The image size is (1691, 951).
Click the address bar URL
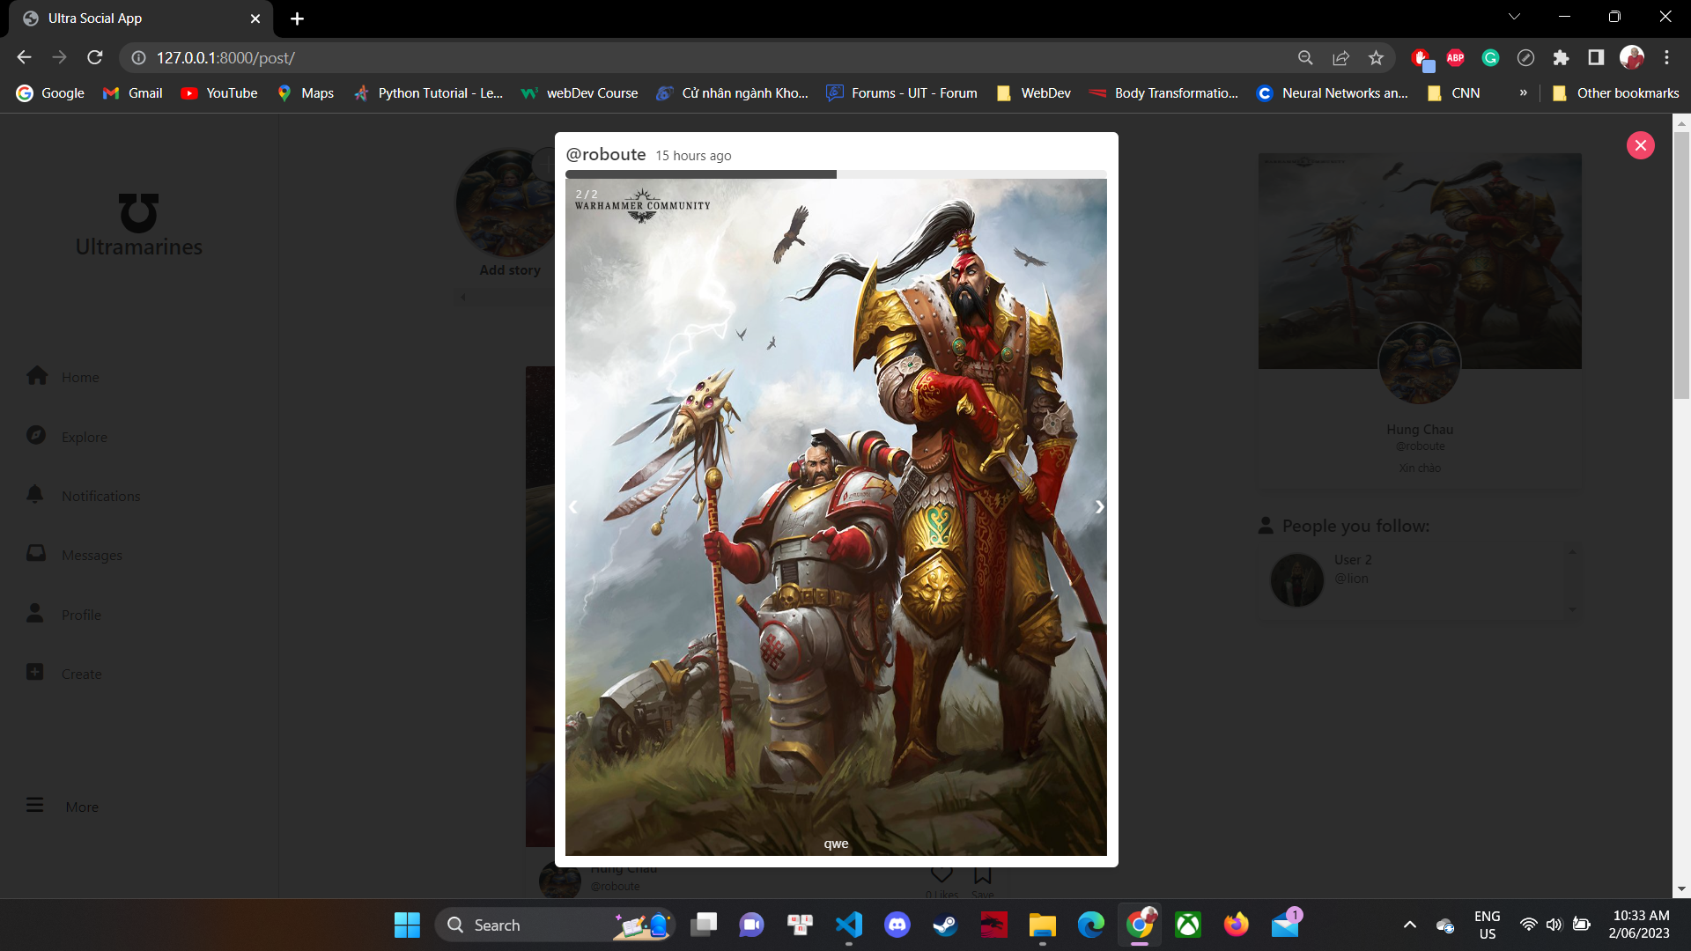tap(225, 58)
